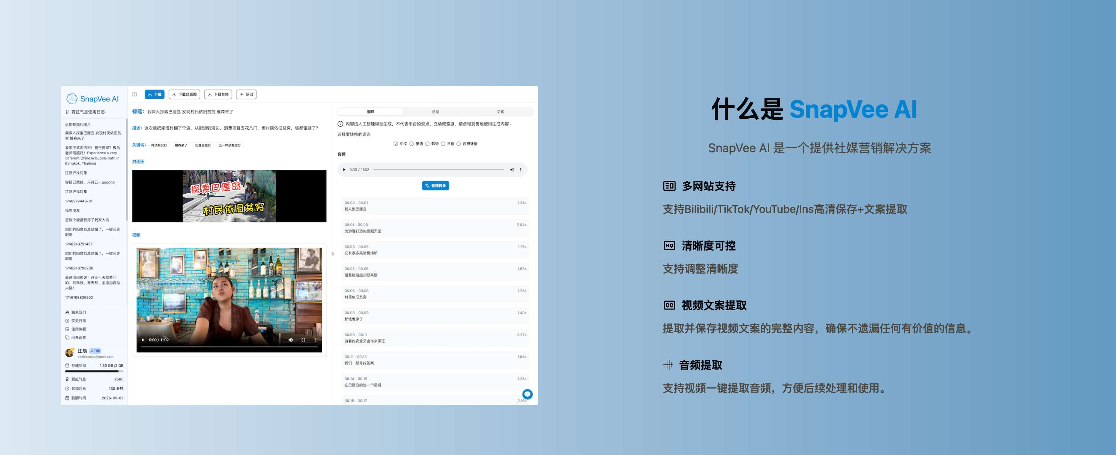
Task: Select the 英语 language radio option
Action: (412, 143)
